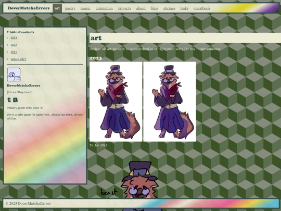This screenshot has height=211, width=281.
Task: Open second fox character artwork, darker shaded version
Action: coord(170,102)
